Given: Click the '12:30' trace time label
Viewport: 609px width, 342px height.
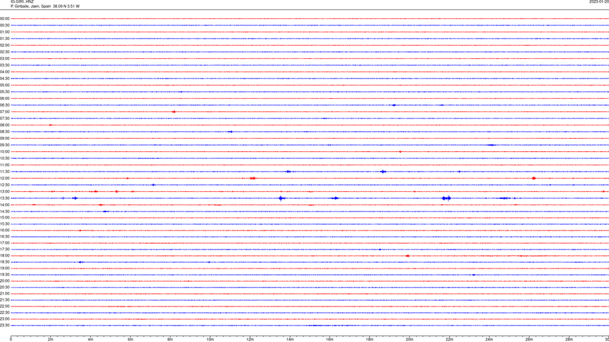Looking at the screenshot, I should (4, 185).
